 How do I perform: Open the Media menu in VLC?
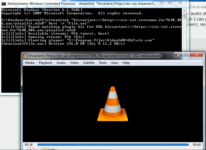pos(30,63)
